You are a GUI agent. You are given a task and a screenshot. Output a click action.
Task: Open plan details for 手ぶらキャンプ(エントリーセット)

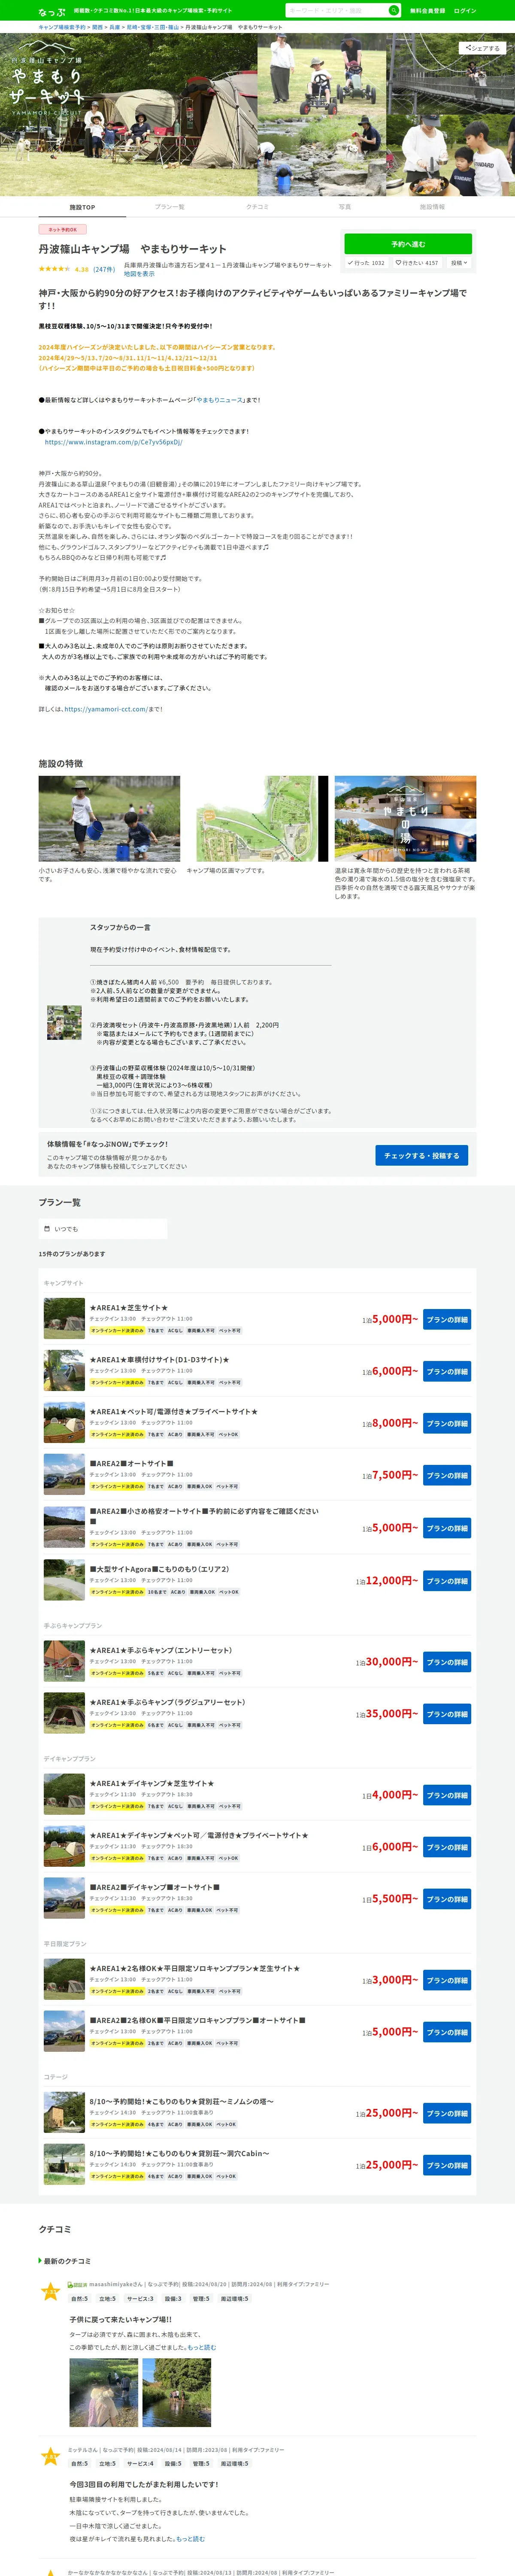pyautogui.click(x=447, y=1663)
